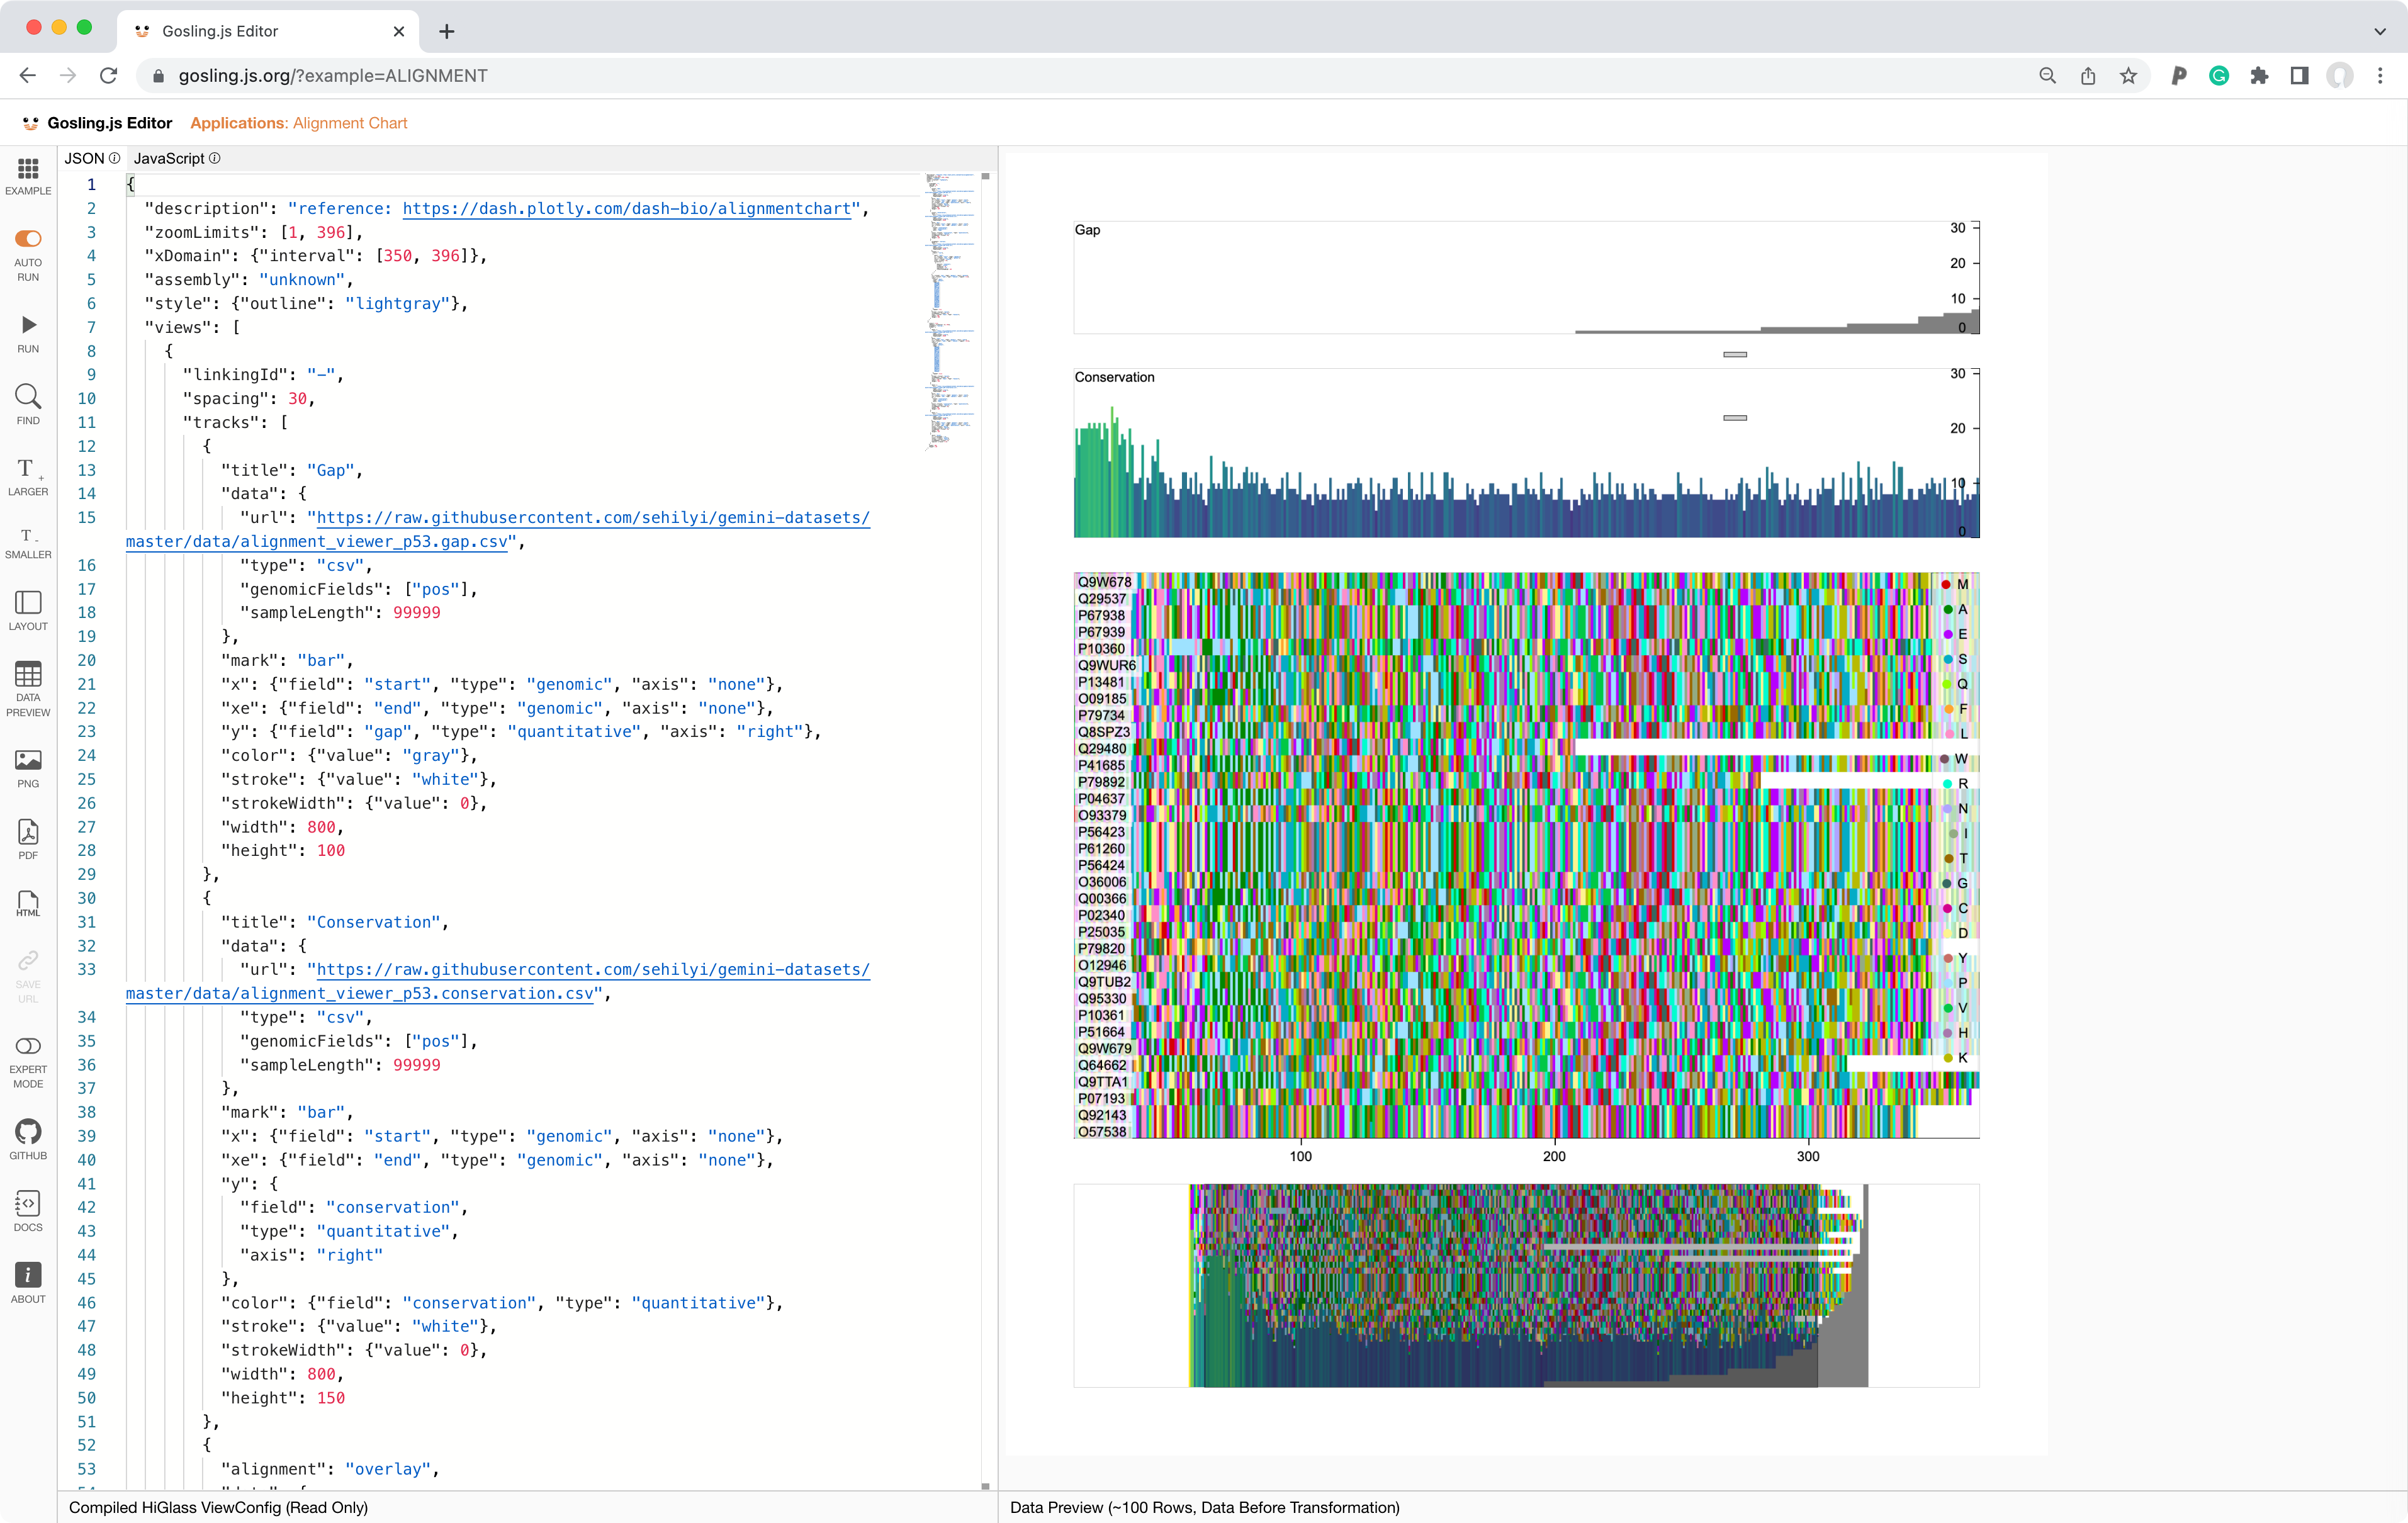Open the JSON tab info tooltip
The height and width of the screenshot is (1523, 2408).
(x=115, y=158)
